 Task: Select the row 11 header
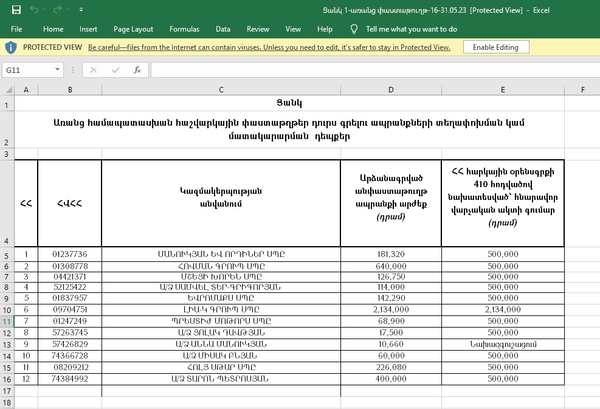point(7,321)
